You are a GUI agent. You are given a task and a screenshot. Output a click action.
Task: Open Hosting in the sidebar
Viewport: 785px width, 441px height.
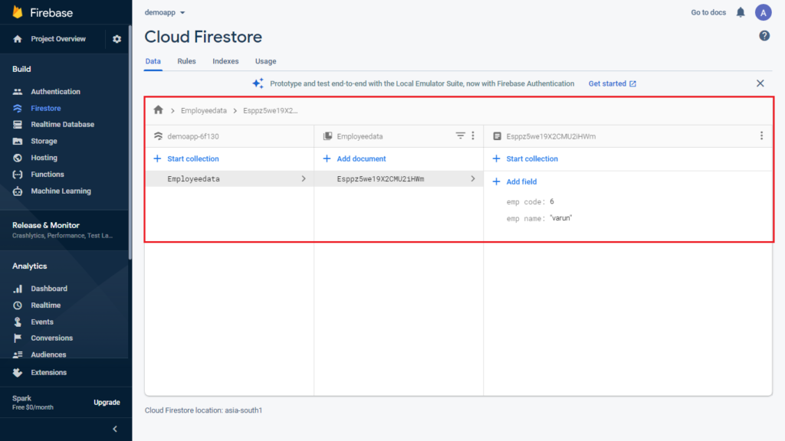tap(44, 158)
